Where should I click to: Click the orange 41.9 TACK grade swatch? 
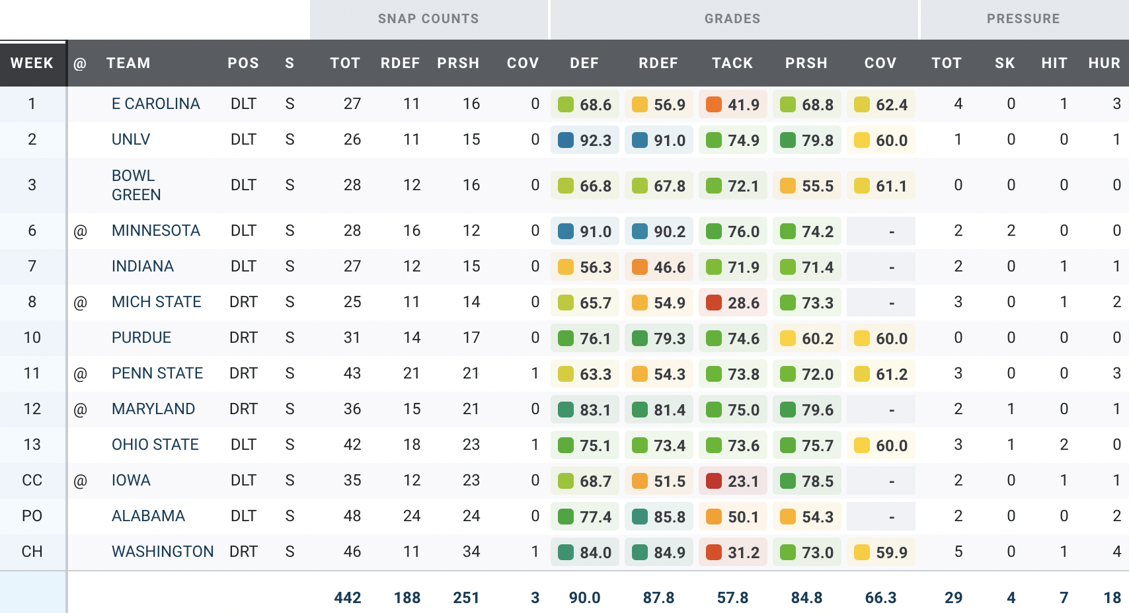[x=714, y=104]
